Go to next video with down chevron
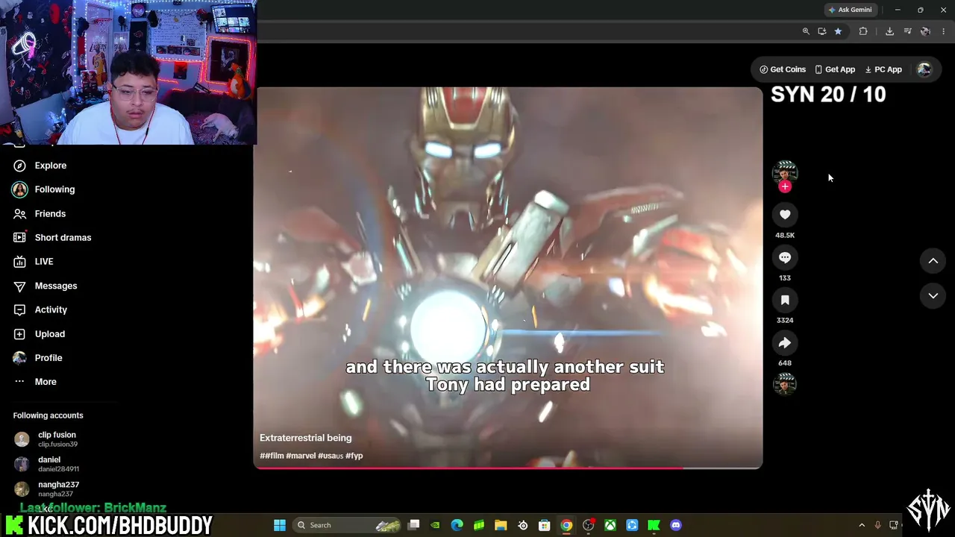 (933, 296)
